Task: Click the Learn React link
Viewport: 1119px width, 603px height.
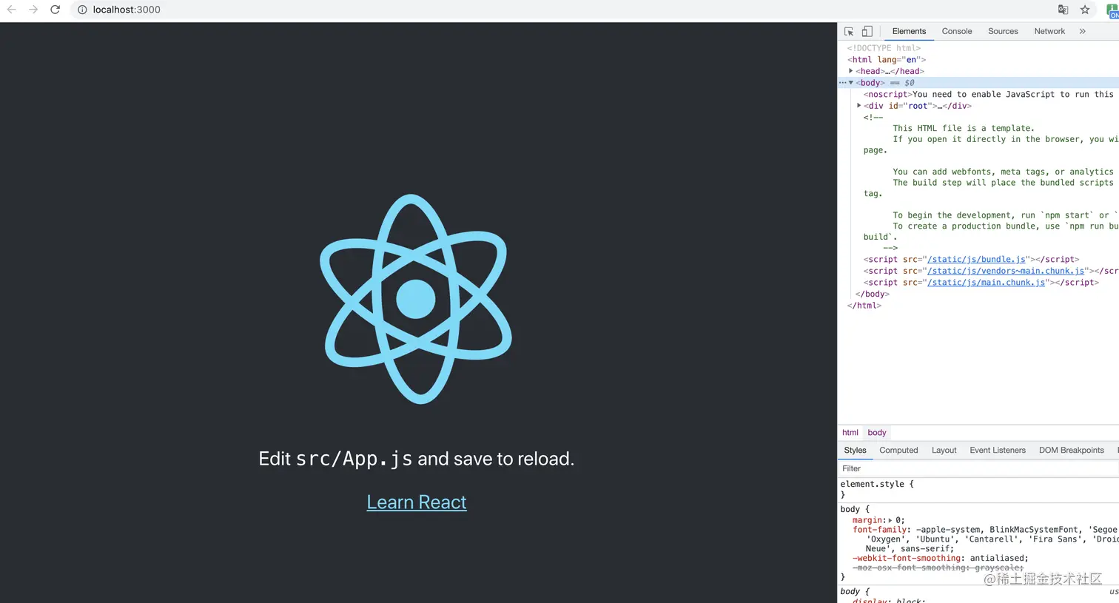Action: click(417, 502)
